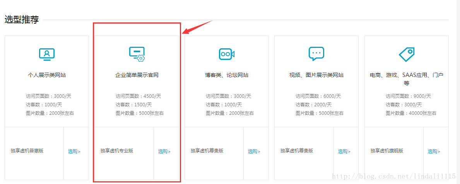Select the 视频、图片展示类网站 title
The image size is (460, 184).
(x=316, y=75)
